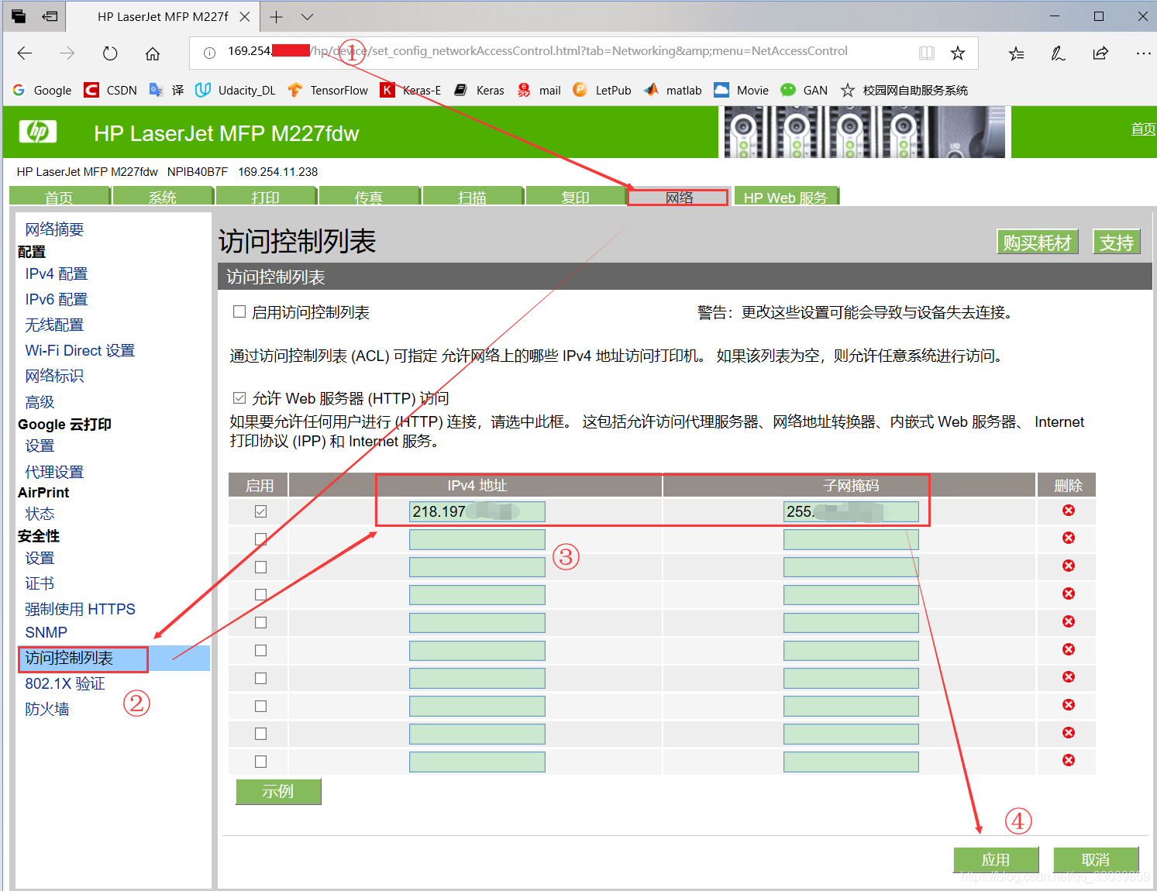Open the 防火墙 sidebar link

(x=47, y=709)
